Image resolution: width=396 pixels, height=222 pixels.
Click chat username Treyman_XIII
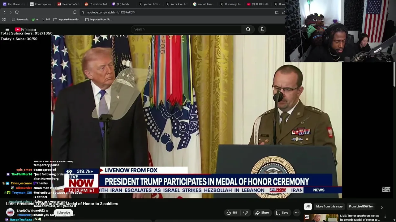[x=22, y=192]
